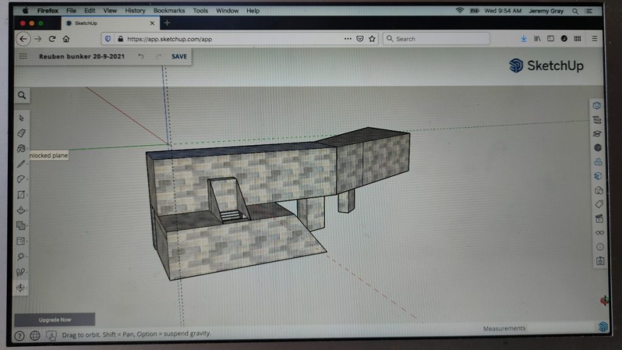
Task: Toggle the Firefox sidebar icon
Action: pos(550,38)
